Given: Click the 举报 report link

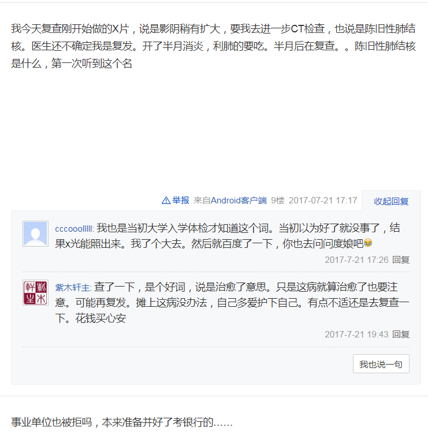Looking at the screenshot, I should tap(181, 200).
